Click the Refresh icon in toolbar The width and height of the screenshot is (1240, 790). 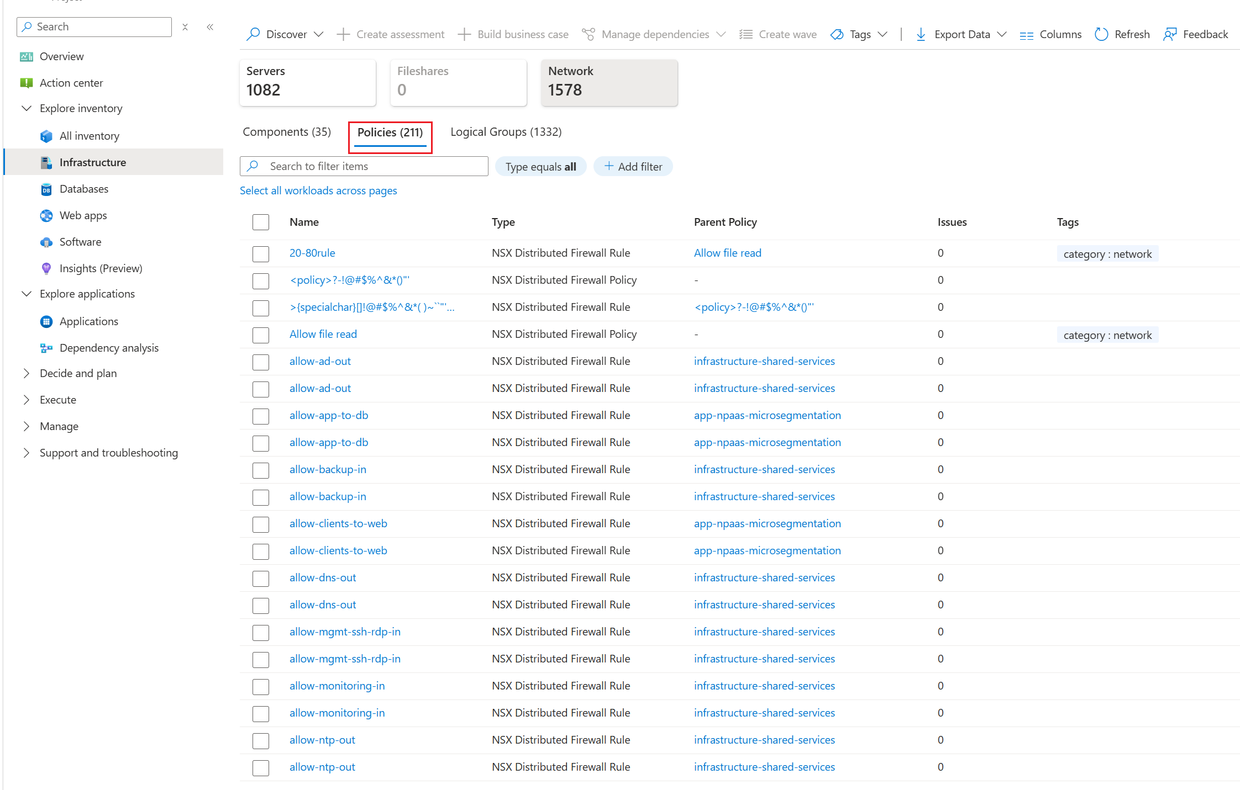click(1101, 34)
